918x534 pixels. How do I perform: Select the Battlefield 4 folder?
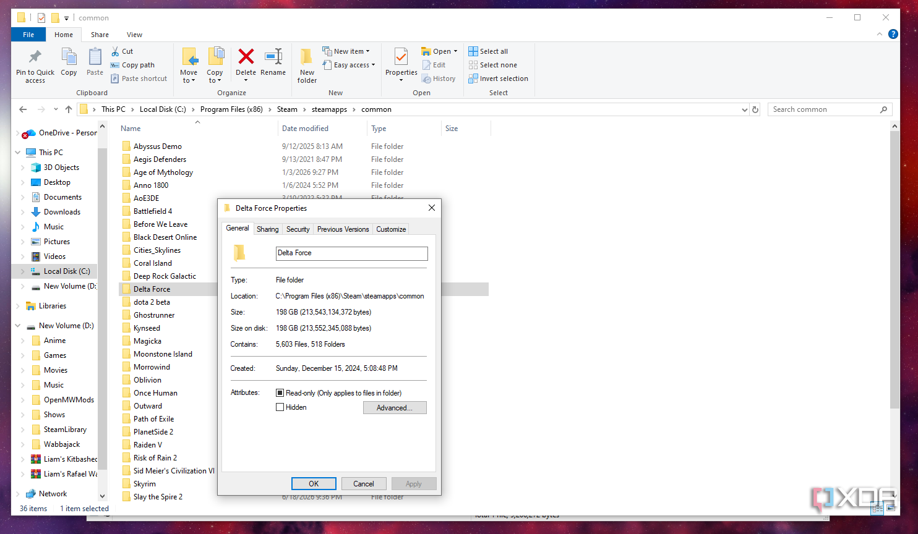[x=153, y=211]
